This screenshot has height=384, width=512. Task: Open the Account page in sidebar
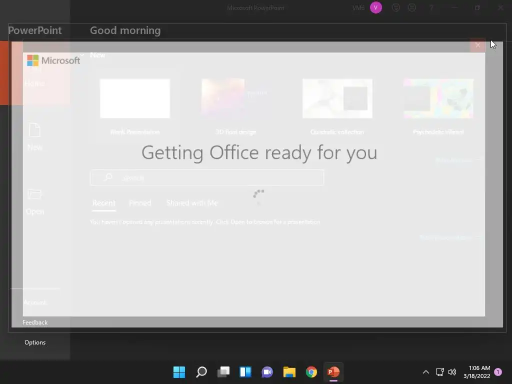point(35,302)
